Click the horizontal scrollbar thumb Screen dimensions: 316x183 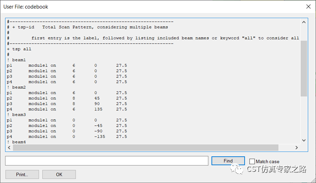pos(146,148)
